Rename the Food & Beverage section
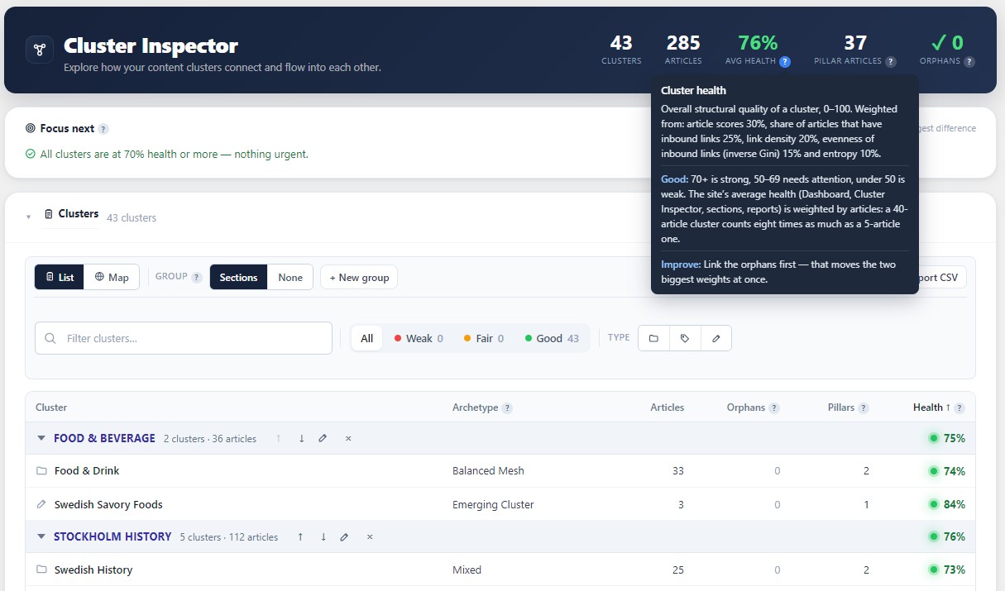 323,439
